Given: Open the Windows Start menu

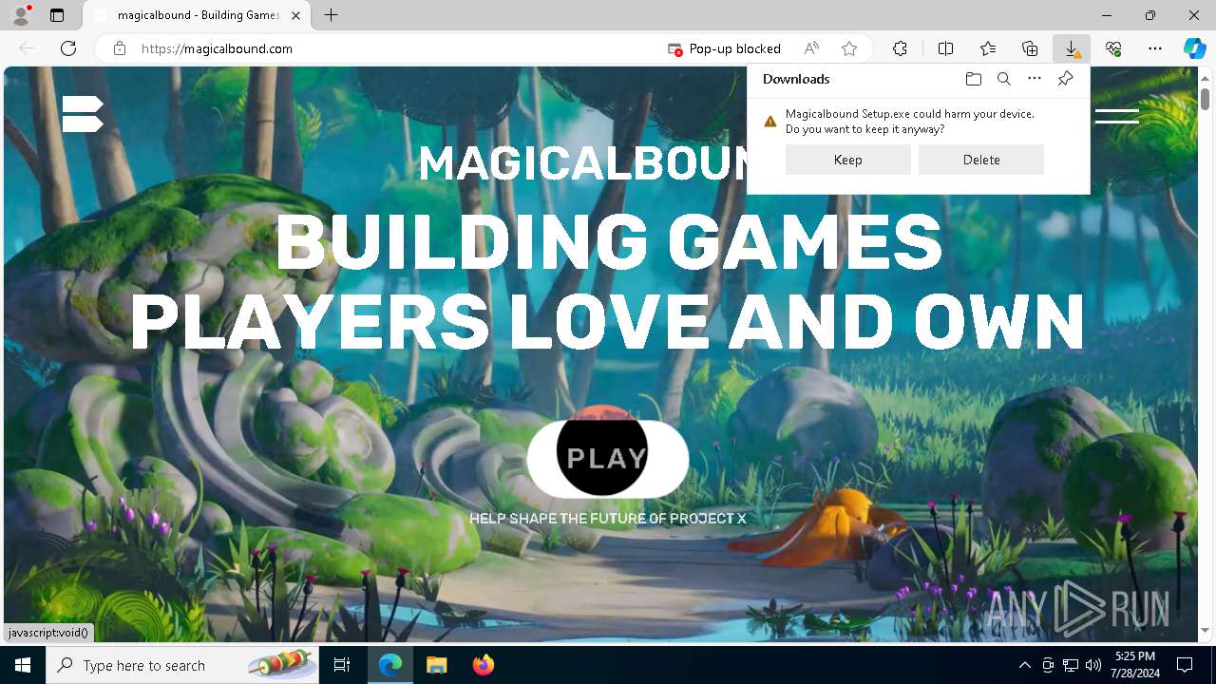Looking at the screenshot, I should pyautogui.click(x=23, y=665).
